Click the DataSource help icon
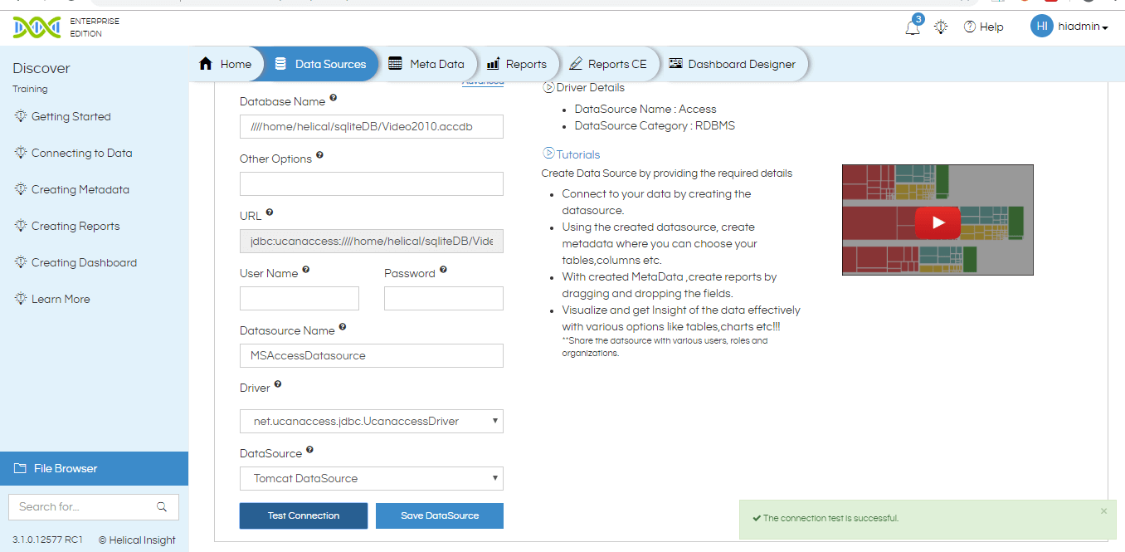Image resolution: width=1125 pixels, height=552 pixels. (x=309, y=450)
